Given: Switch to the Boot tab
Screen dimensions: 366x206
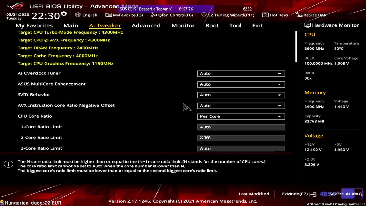Looking at the screenshot, I should pyautogui.click(x=212, y=25).
